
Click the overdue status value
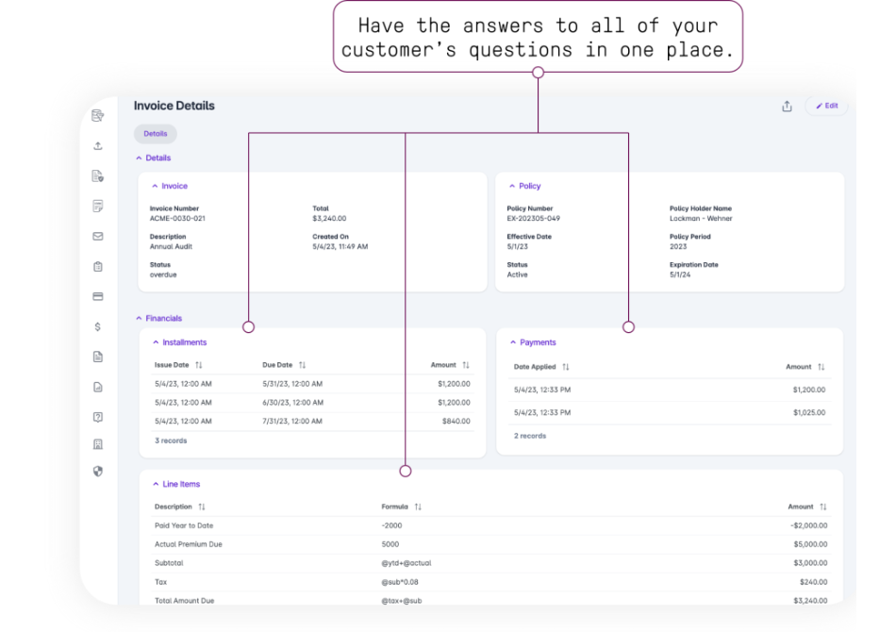pyautogui.click(x=163, y=274)
